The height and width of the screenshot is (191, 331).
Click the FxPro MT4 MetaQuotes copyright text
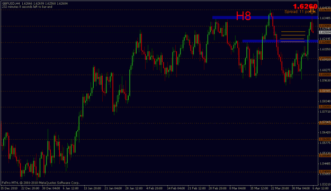pos(41,183)
